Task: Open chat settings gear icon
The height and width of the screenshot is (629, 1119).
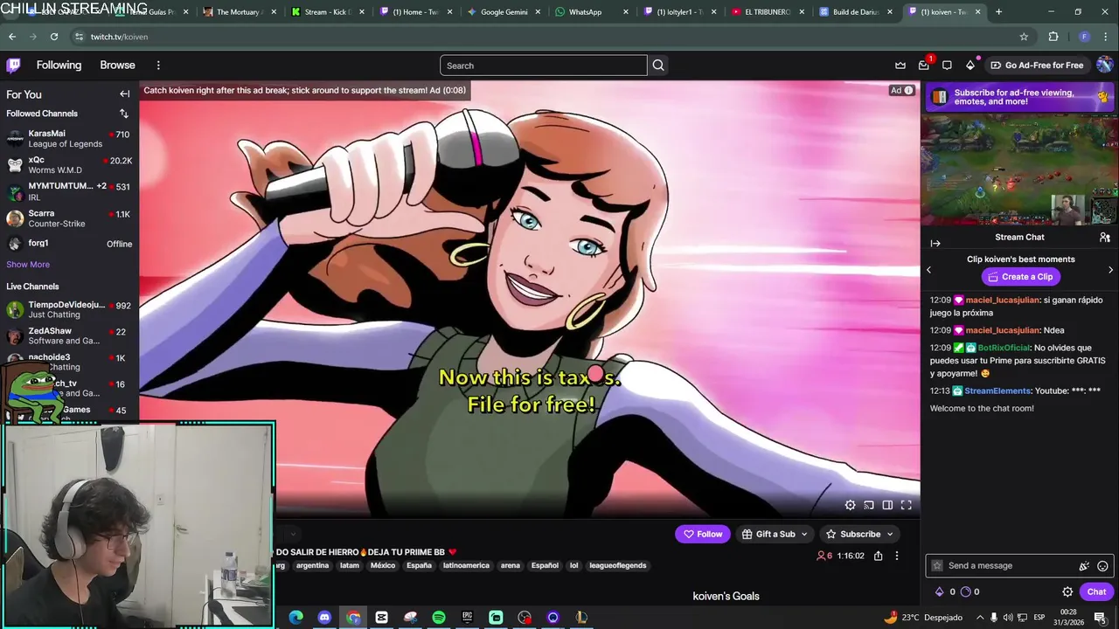Action: pos(1067,592)
